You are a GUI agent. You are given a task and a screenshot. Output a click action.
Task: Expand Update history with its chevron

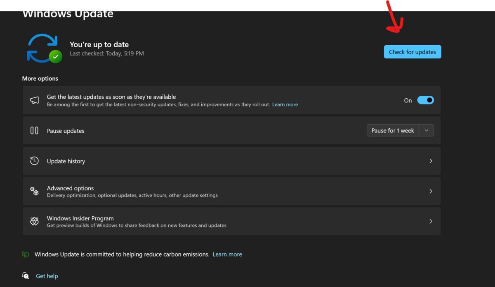pos(431,161)
